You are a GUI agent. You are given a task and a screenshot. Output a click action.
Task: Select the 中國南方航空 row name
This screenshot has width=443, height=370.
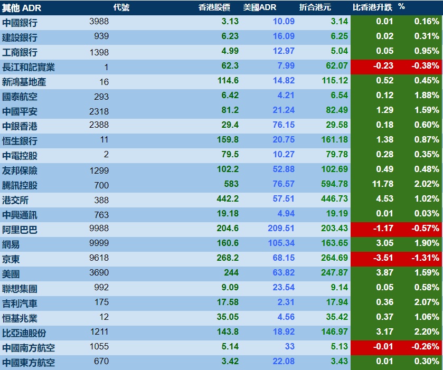(29, 348)
